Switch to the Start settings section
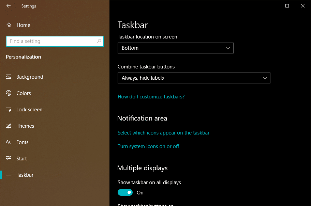This screenshot has width=311, height=206. (x=21, y=159)
